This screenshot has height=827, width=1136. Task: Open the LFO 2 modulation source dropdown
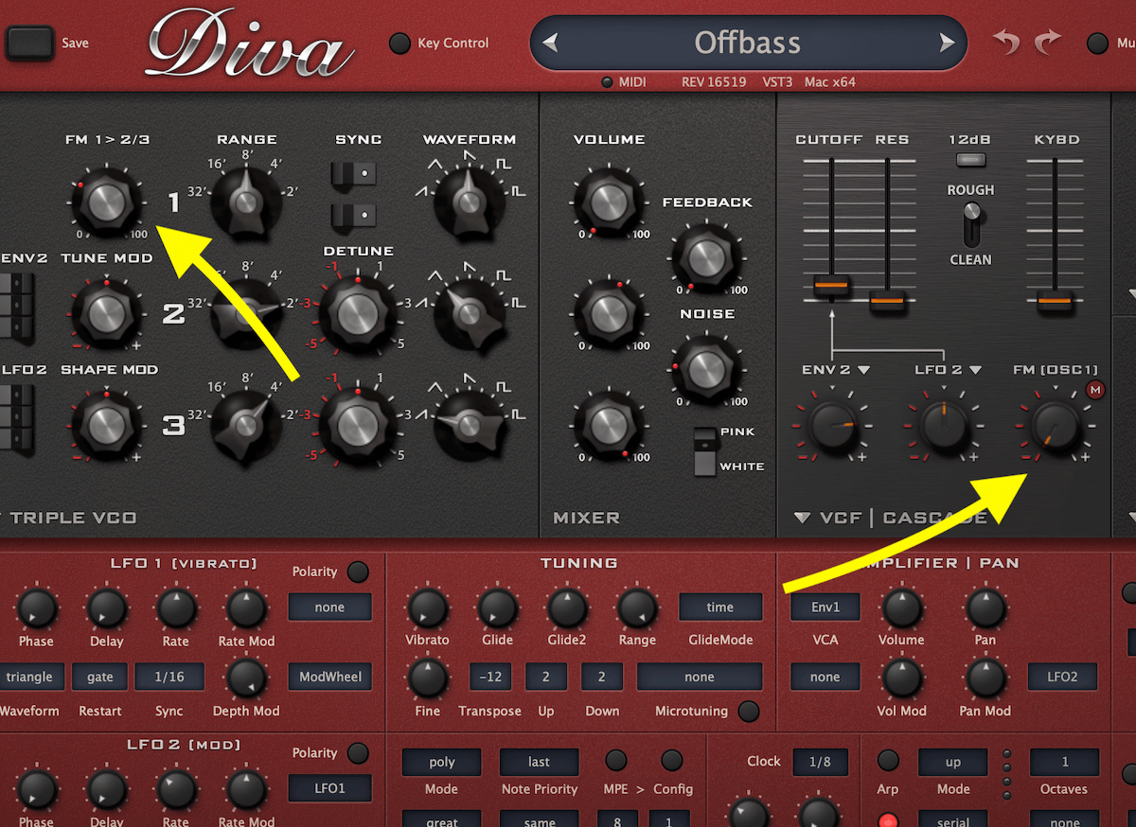pos(947,370)
